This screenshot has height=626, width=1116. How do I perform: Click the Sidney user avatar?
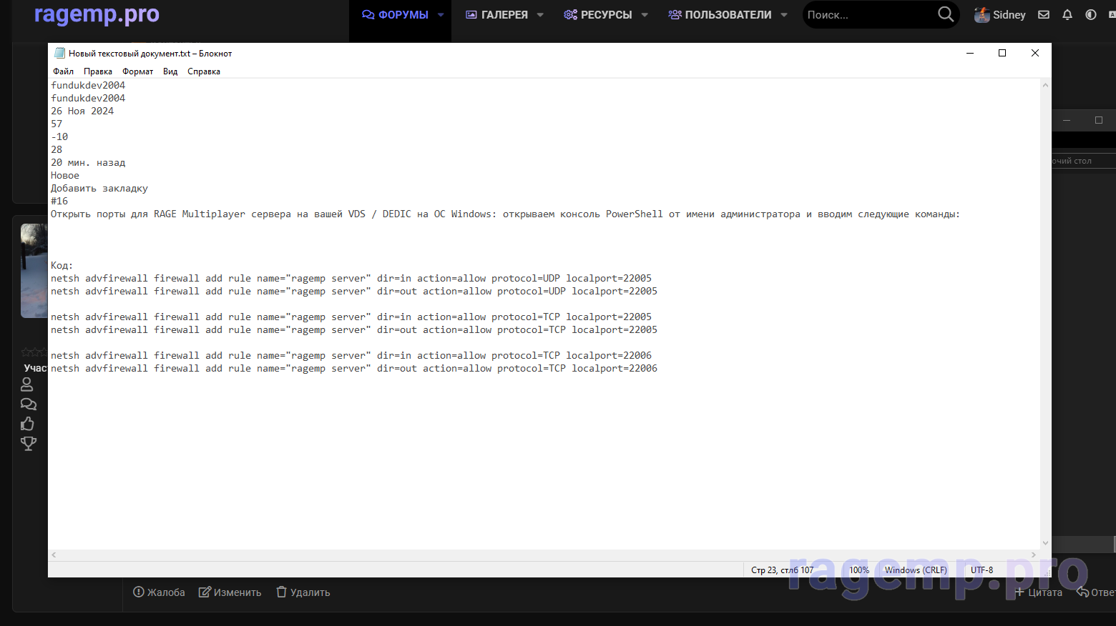(x=982, y=14)
